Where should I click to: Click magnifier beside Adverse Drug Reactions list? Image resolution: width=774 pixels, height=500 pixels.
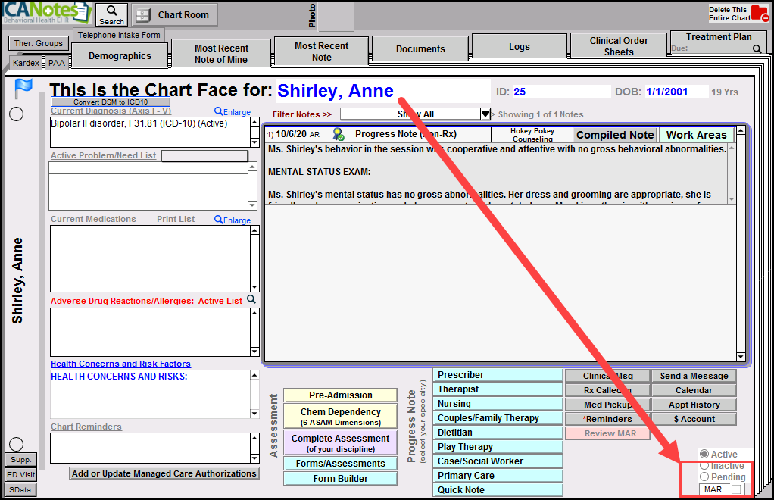[x=251, y=300]
